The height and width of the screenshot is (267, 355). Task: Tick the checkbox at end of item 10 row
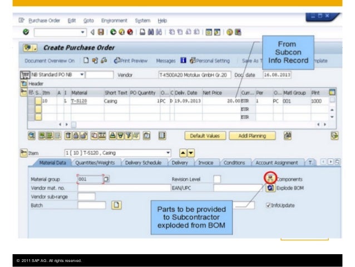tap(332, 100)
